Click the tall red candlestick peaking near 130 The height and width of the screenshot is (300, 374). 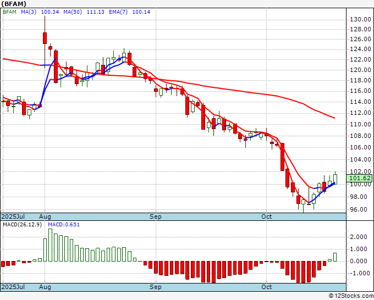45,38
